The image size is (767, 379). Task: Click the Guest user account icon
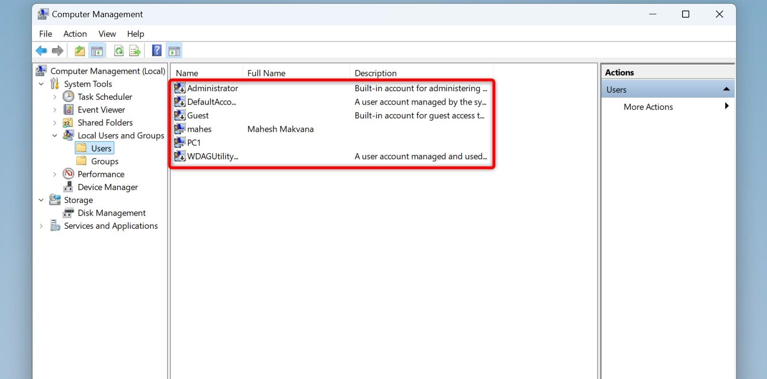(180, 115)
